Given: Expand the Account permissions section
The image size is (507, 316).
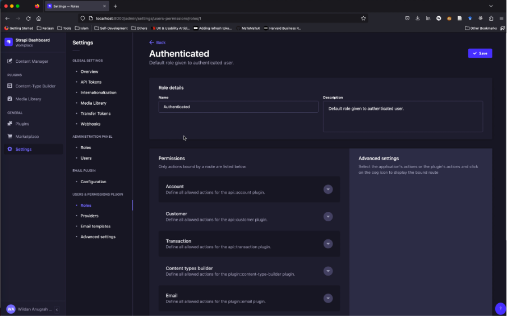Looking at the screenshot, I should [x=328, y=189].
